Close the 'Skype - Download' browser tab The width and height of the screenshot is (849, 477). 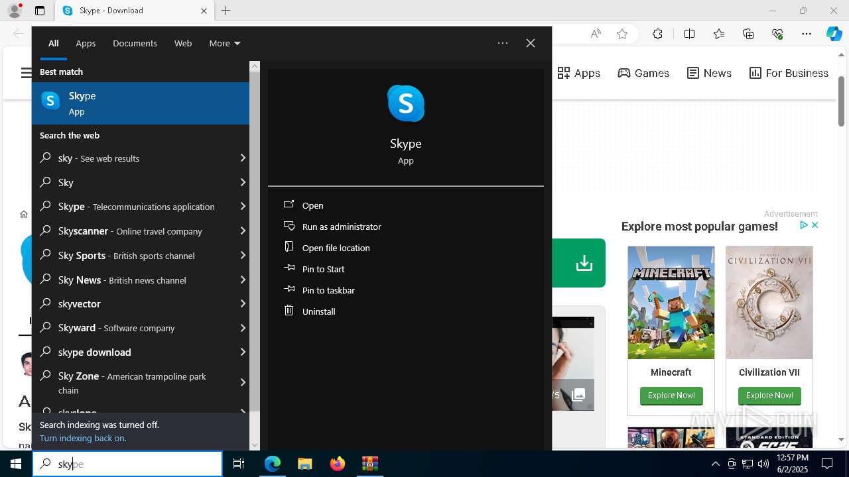click(x=204, y=11)
